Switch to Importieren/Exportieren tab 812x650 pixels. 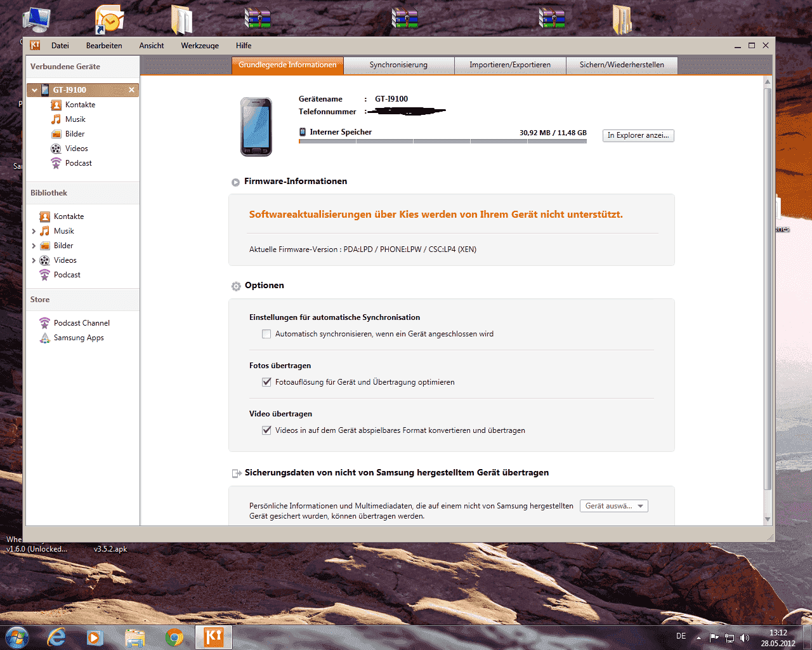[510, 65]
